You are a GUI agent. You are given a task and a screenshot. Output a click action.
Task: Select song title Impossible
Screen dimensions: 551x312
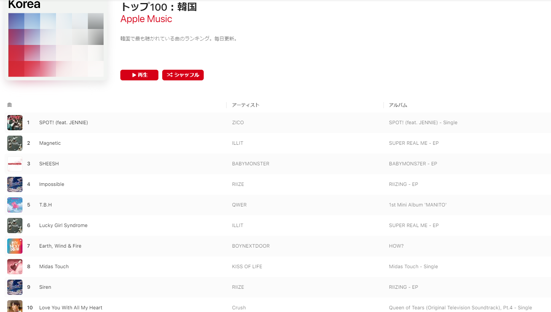[52, 184]
